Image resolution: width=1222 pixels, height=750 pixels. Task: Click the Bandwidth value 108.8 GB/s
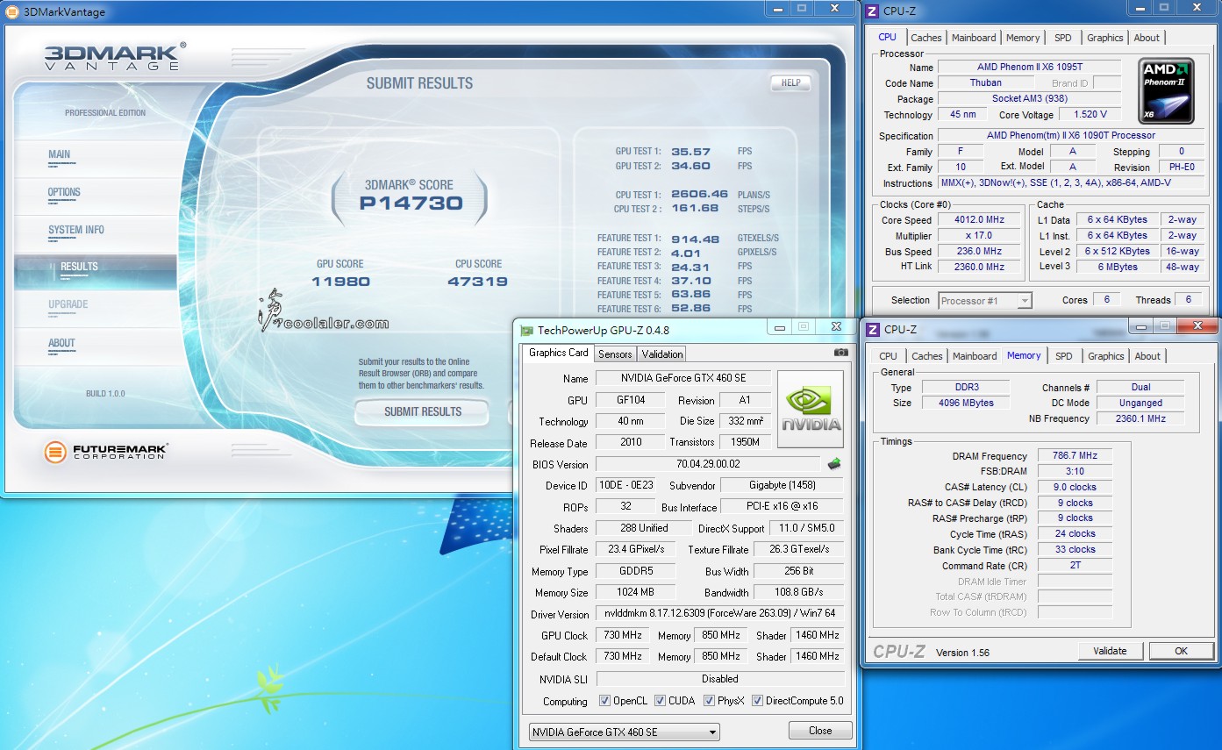pos(798,592)
